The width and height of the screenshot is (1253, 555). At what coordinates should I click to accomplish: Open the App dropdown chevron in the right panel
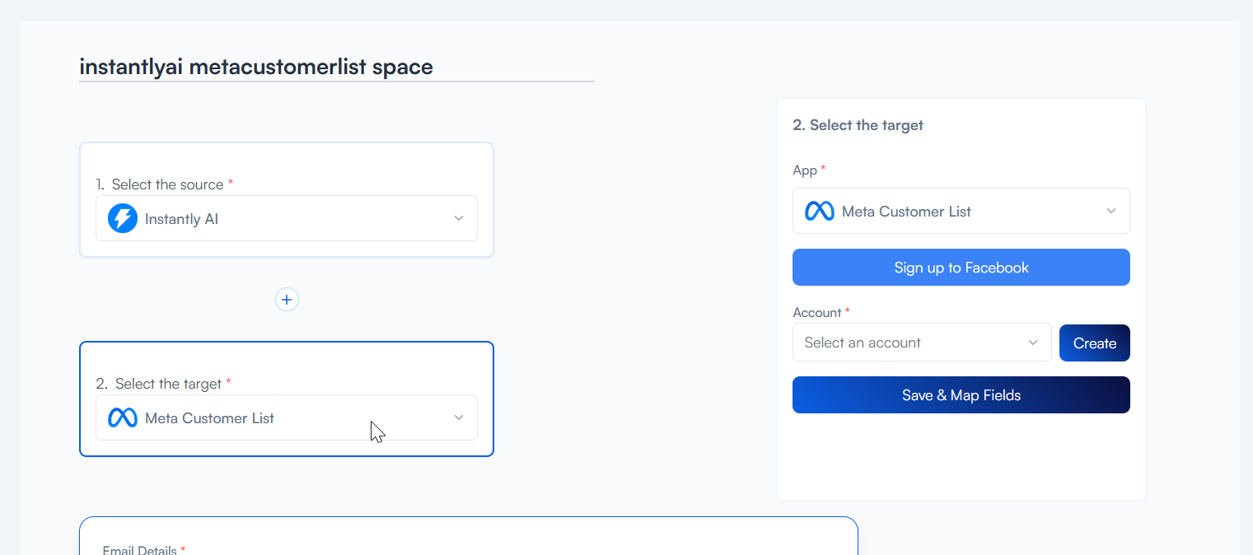1110,211
